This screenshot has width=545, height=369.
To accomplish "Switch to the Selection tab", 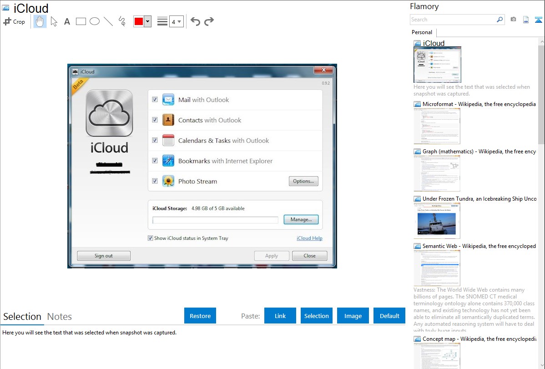I will tap(22, 317).
